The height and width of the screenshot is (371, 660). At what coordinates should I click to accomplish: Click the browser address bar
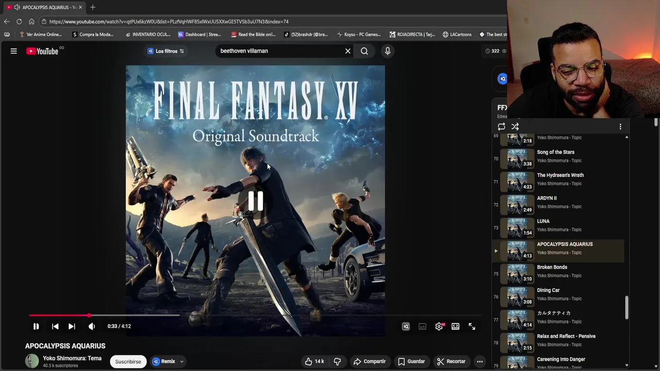tap(273, 22)
